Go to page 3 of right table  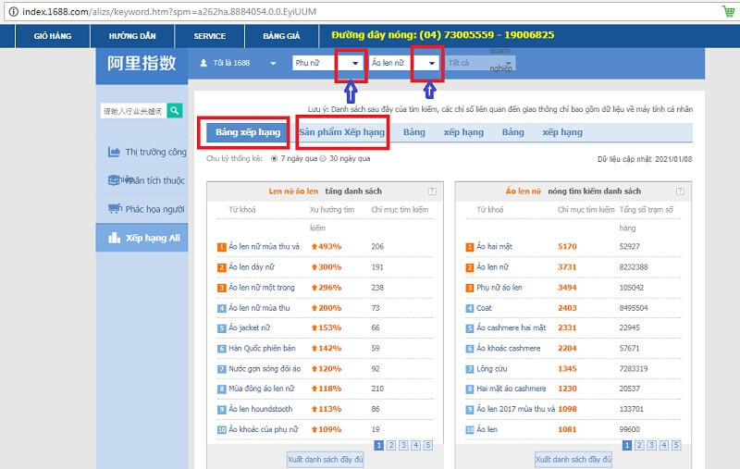pos(651,445)
